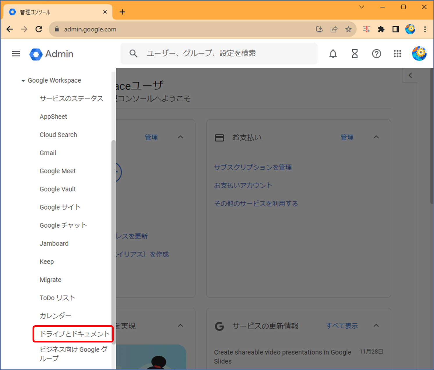Open カレンダー in sidebar

point(56,316)
